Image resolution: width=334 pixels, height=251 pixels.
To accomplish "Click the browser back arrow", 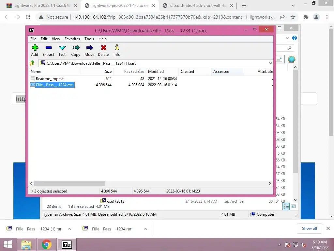I will point(7,17).
